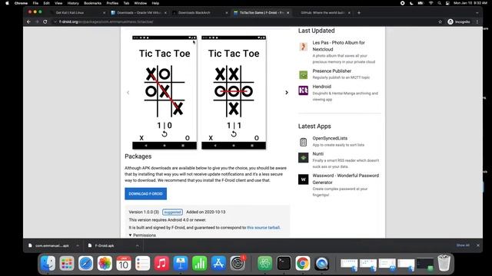
Task: Click the DOWNLOAD F-DROID button
Action: pyautogui.click(x=145, y=194)
